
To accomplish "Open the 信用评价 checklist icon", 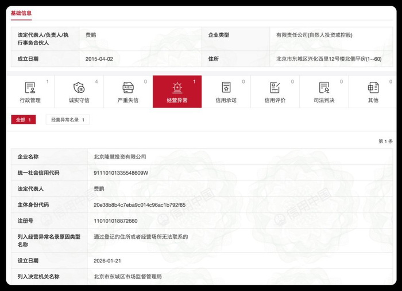I will tap(275, 88).
